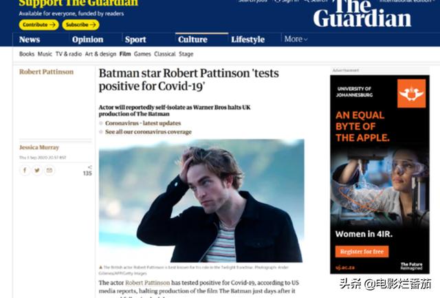This screenshot has width=440, height=298.
Task: Select the Culture tab
Action: (192, 40)
